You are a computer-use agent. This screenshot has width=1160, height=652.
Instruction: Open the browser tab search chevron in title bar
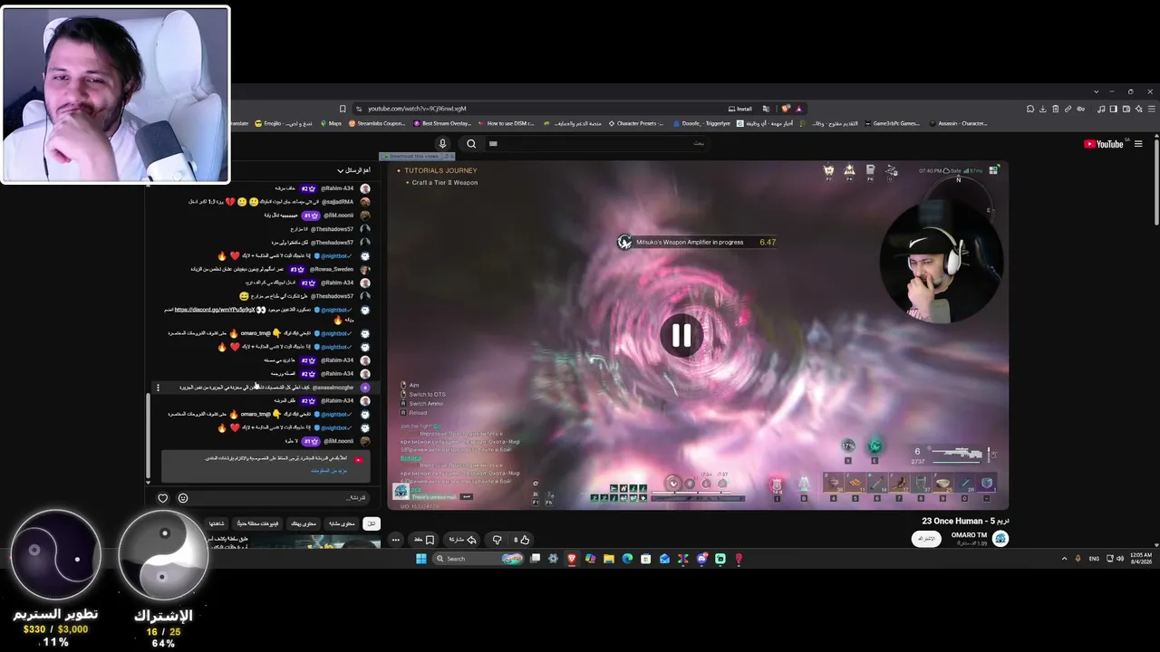[1096, 91]
